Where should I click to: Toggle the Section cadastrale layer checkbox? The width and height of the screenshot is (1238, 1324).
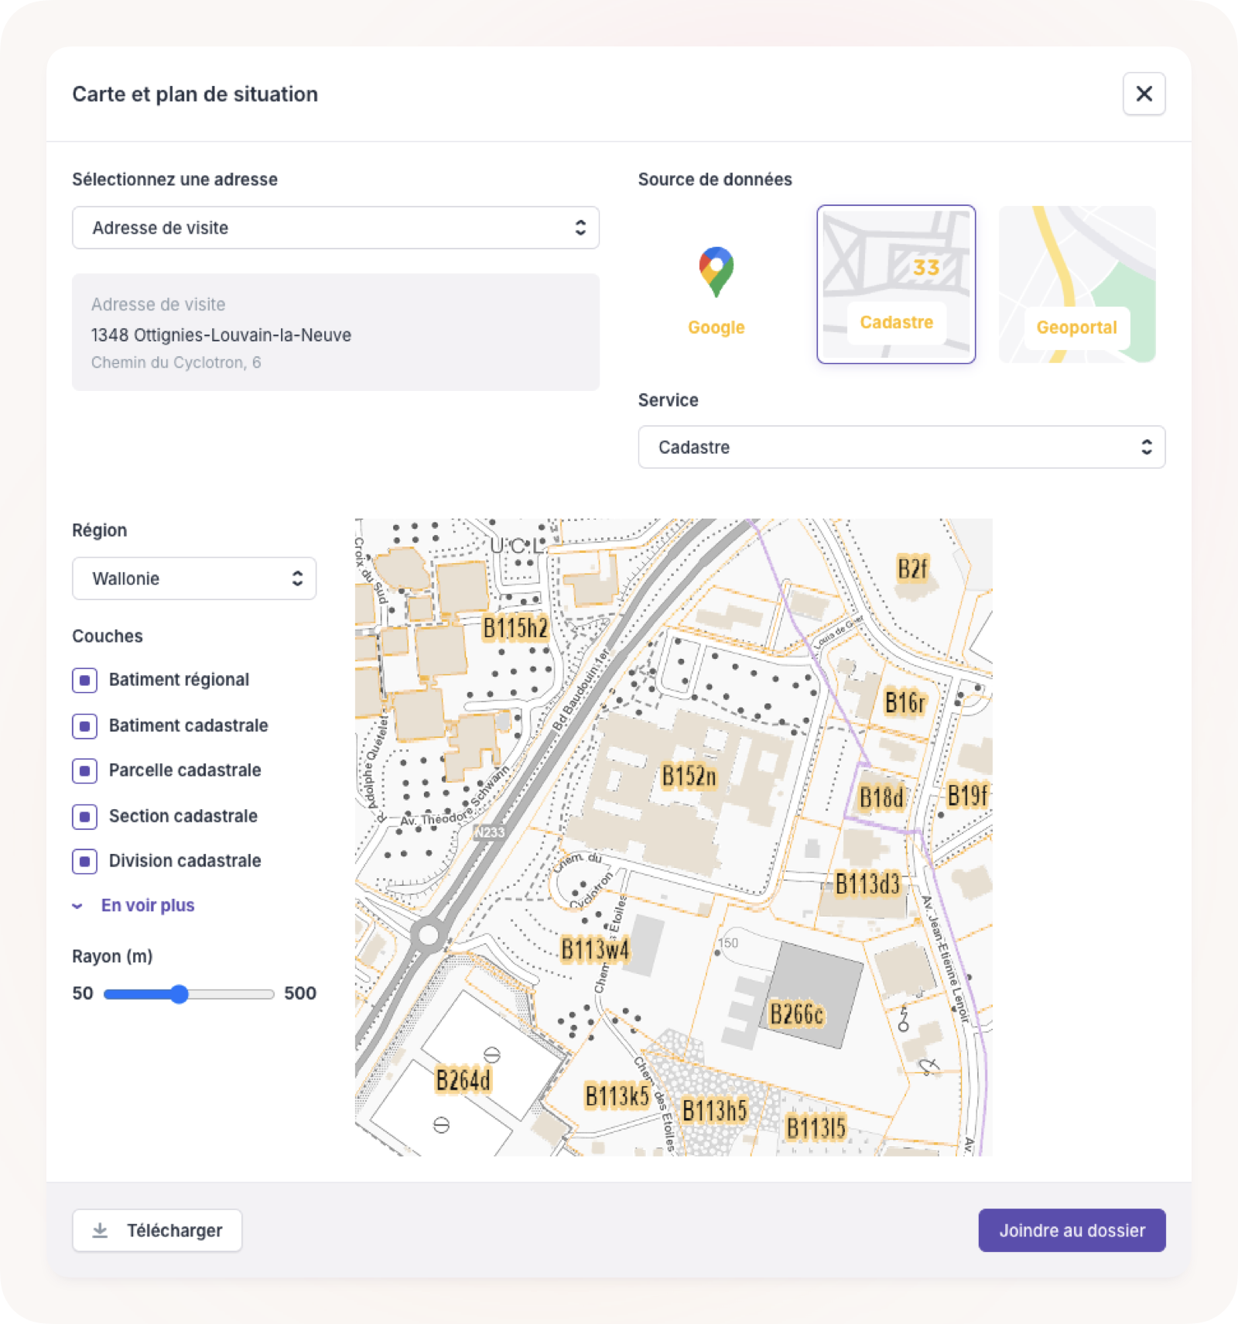point(85,816)
